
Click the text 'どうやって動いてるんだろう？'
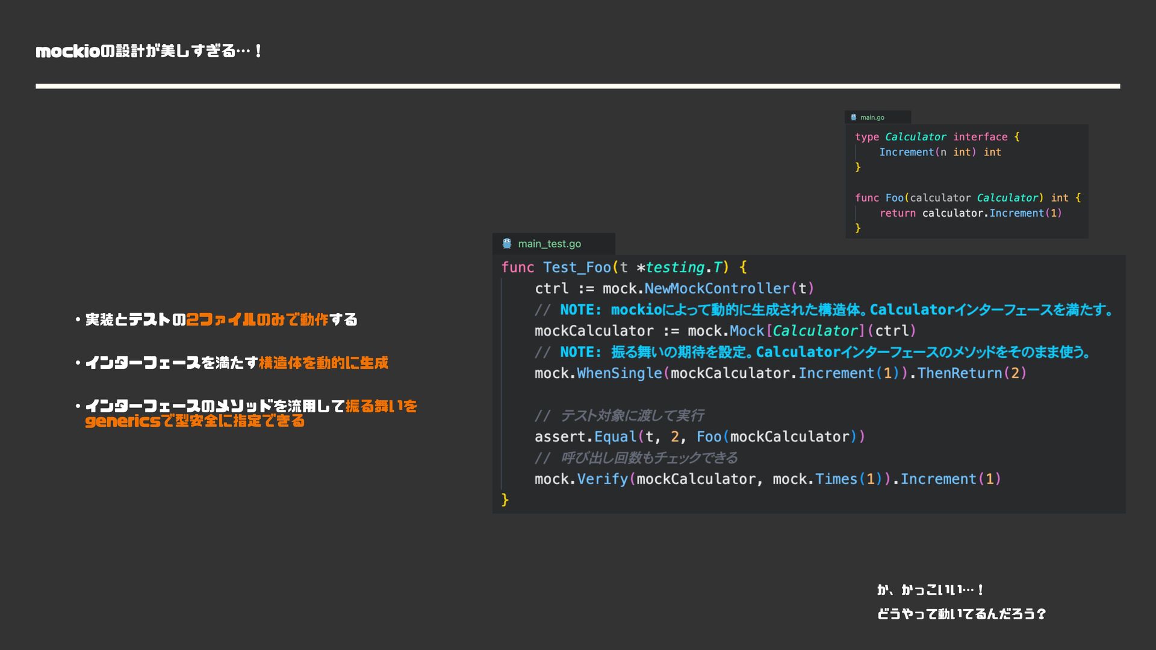point(962,614)
